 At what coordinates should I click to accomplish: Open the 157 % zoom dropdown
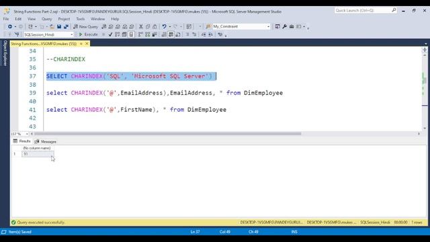tap(27, 134)
